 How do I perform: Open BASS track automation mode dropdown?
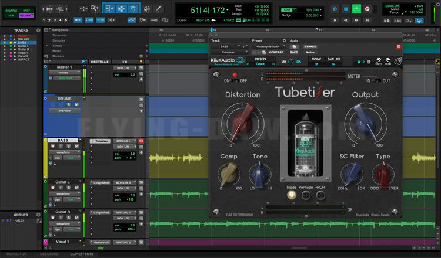click(72, 158)
